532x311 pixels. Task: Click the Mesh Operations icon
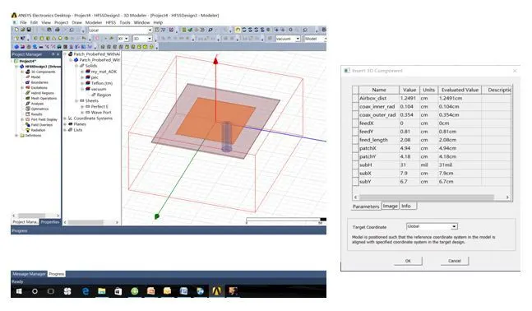(28, 98)
